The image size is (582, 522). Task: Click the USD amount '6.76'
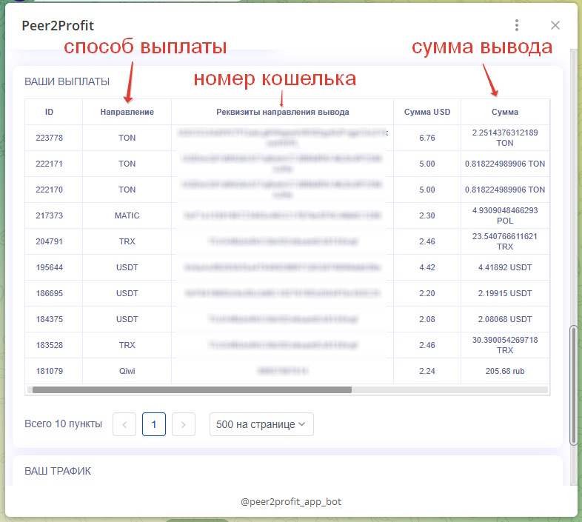click(427, 138)
